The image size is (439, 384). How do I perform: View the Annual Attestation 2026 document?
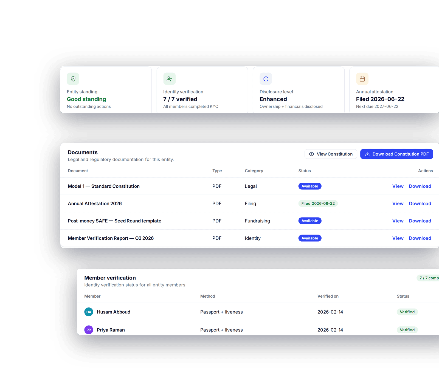point(398,204)
